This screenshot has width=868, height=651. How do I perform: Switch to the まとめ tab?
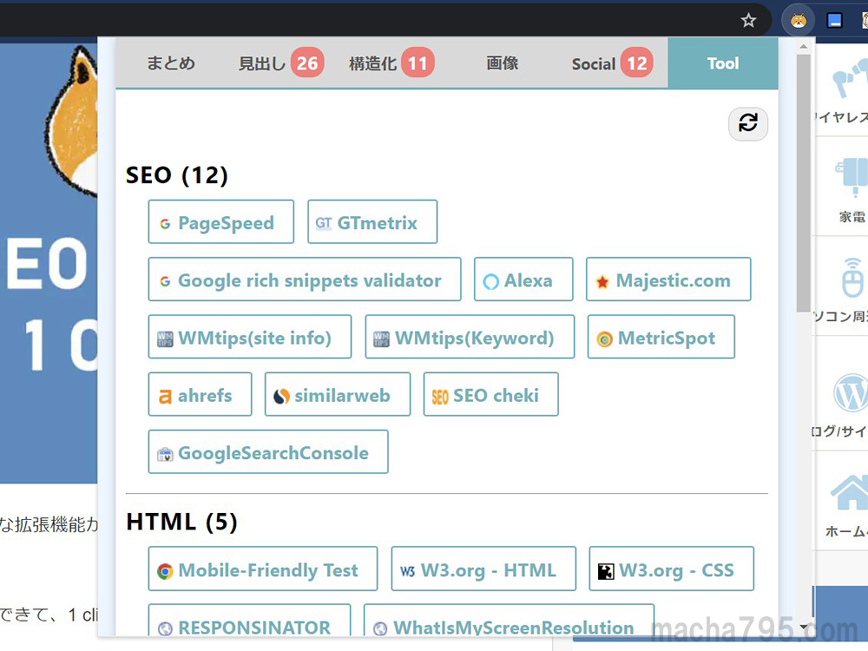tap(170, 63)
